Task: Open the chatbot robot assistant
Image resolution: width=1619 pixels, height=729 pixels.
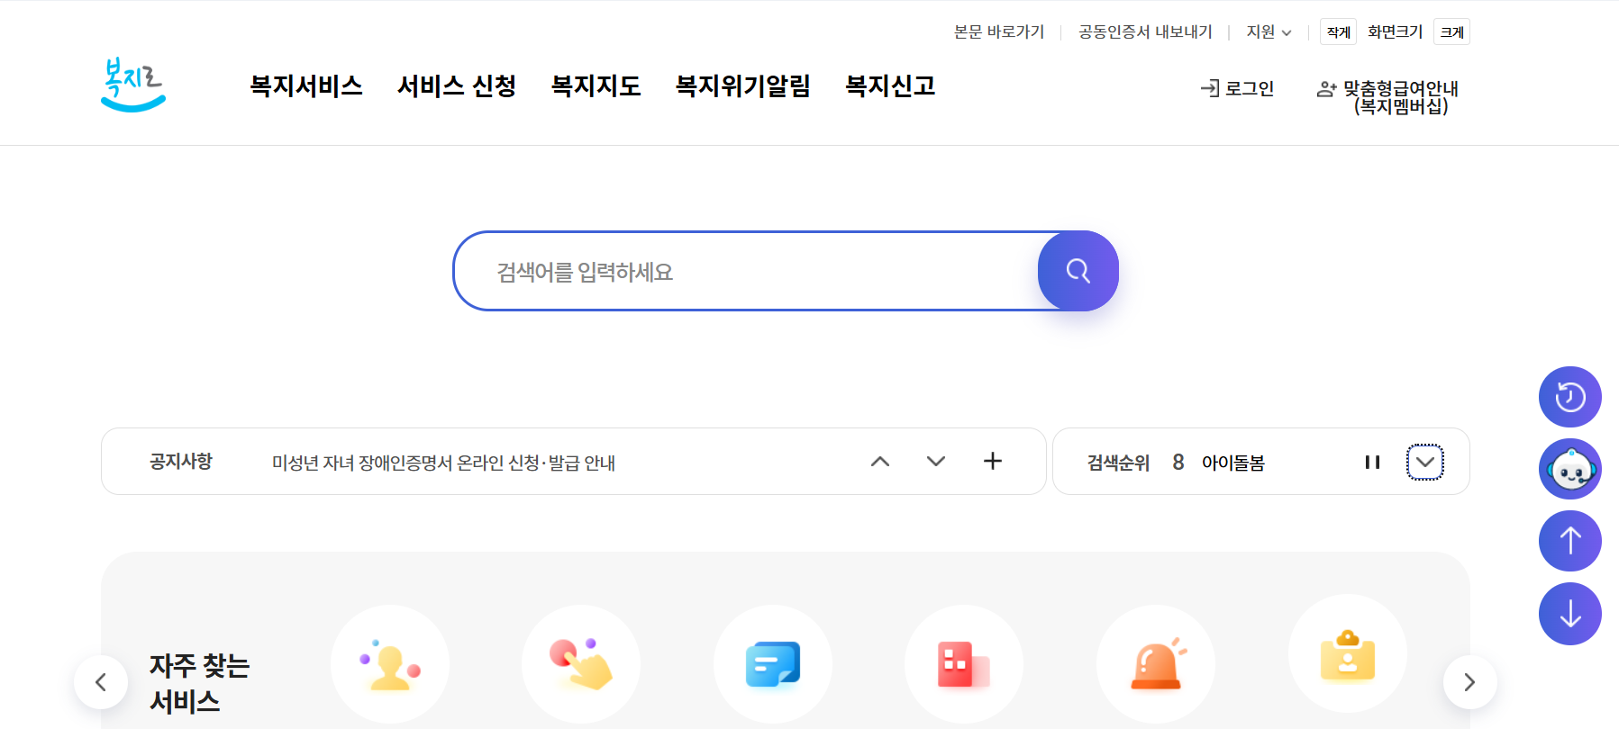Action: (1569, 469)
